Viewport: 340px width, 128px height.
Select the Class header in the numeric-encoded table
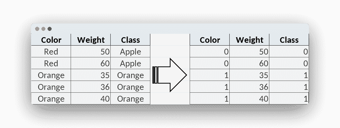(289, 40)
